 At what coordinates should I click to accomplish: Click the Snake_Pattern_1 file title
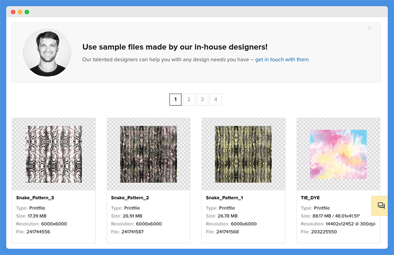click(x=225, y=198)
